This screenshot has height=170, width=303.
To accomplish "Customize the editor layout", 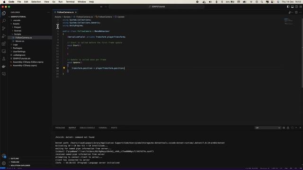I will (x=301, y=7).
